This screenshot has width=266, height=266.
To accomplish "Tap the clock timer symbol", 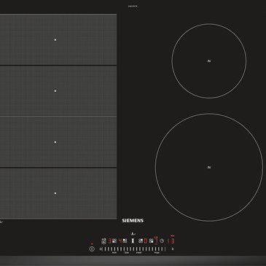I will click(162, 240).
